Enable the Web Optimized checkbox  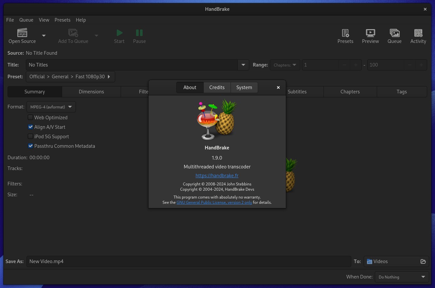[x=30, y=118]
